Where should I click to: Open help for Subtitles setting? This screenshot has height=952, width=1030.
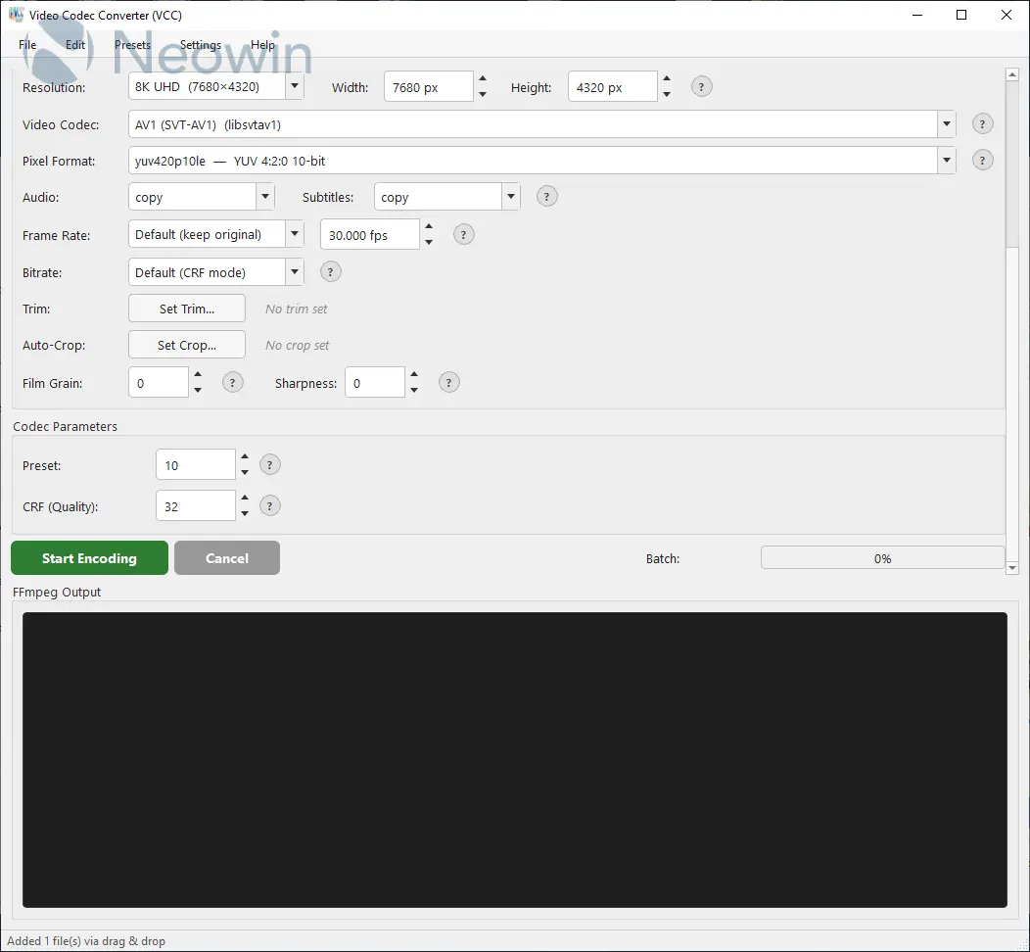[x=547, y=196]
